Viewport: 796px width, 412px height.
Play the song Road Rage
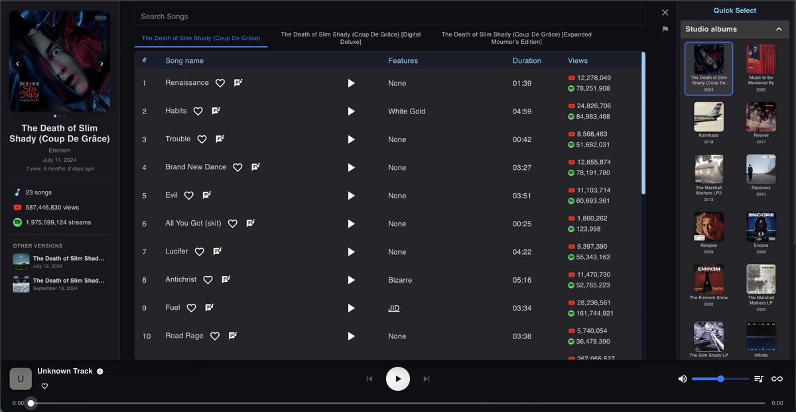tap(351, 336)
